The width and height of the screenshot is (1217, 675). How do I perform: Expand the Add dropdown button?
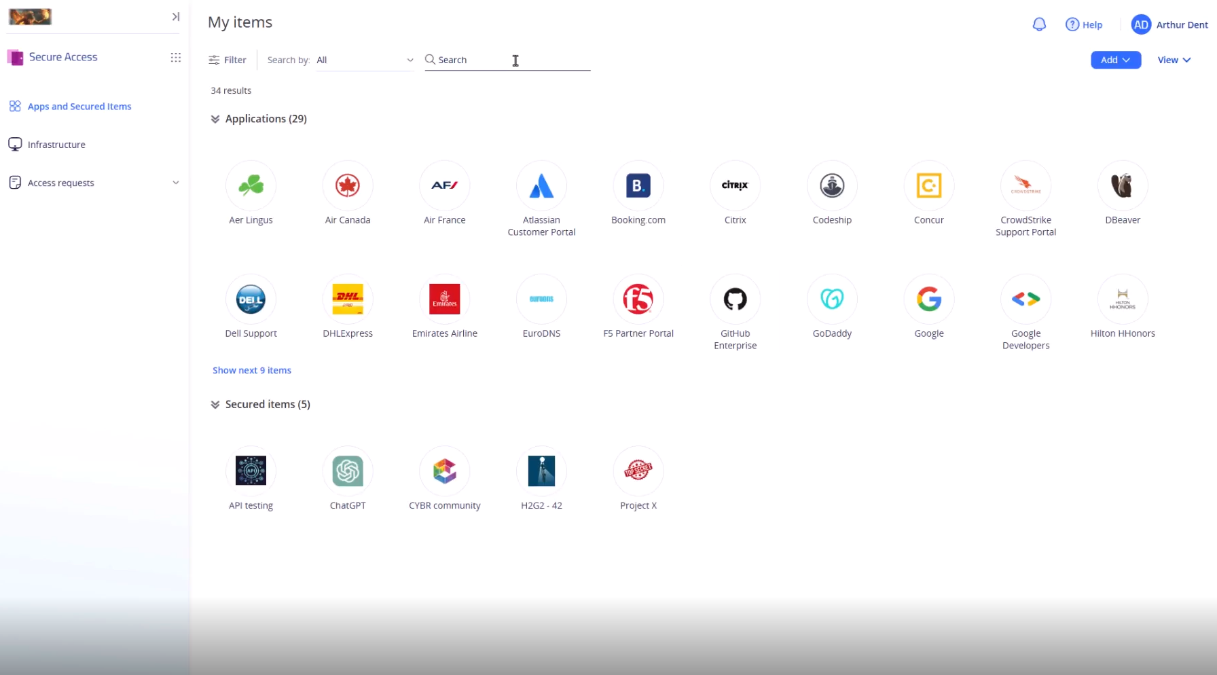click(1116, 60)
